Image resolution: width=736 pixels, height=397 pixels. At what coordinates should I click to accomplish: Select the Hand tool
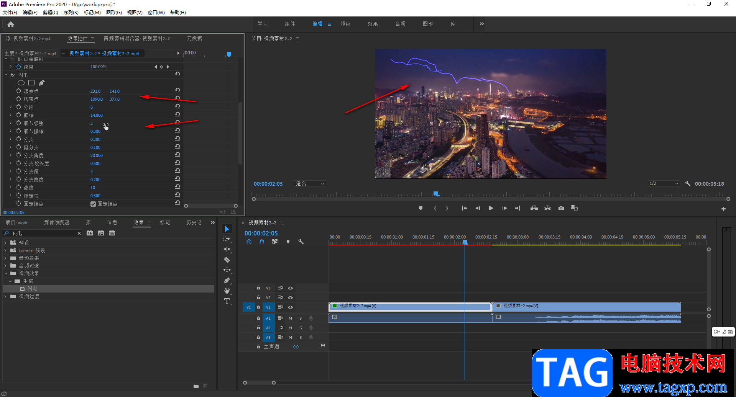click(227, 291)
